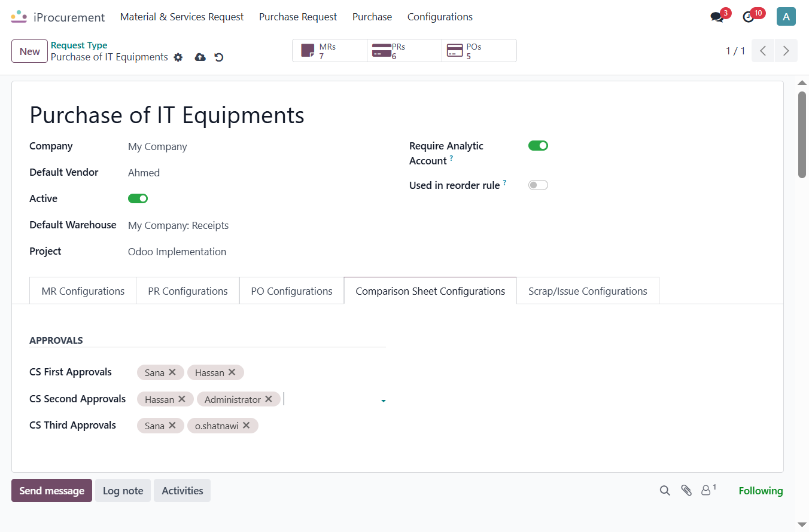Remove Administrator from CS Second Approvals
The width and height of the screenshot is (809, 532).
[x=269, y=399]
